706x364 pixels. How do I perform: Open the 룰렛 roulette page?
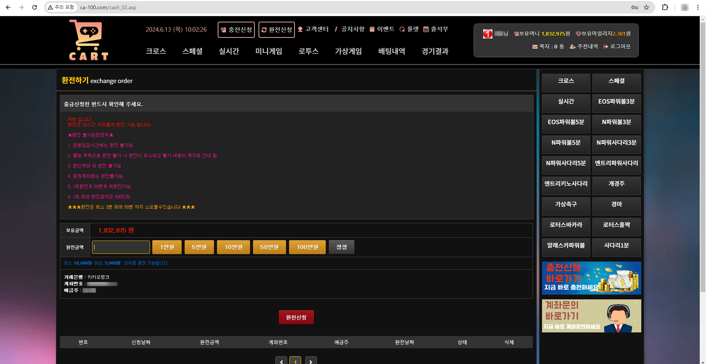pos(409,29)
